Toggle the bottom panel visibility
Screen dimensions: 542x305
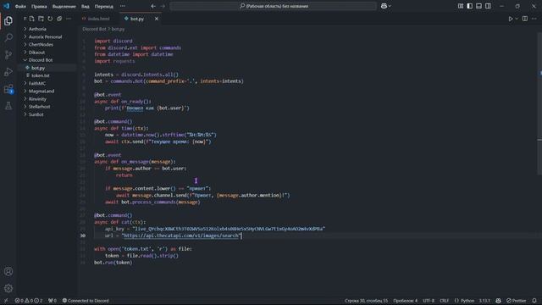point(478,6)
